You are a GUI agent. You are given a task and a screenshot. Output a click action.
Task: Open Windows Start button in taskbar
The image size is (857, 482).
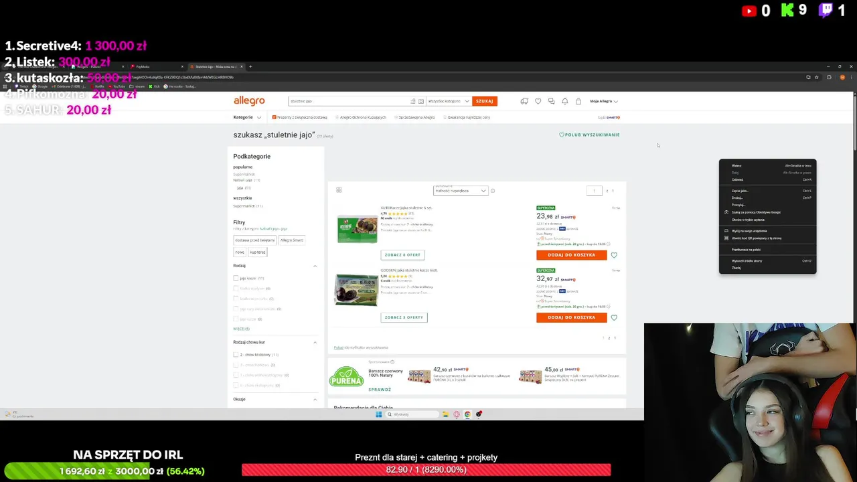(379, 414)
